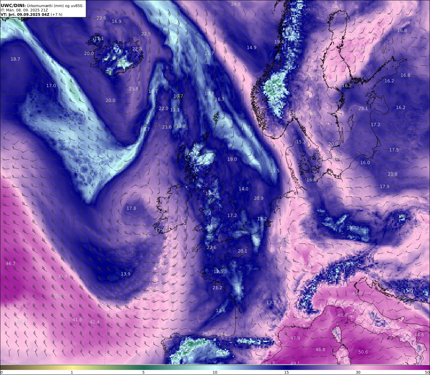Click the 49.7 value at the bottom
Screen dimensions: 430x375
coord(270,363)
